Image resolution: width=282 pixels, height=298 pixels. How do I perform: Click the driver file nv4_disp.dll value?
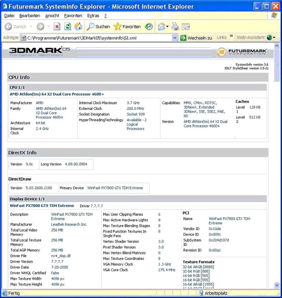pyautogui.click(x=61, y=256)
